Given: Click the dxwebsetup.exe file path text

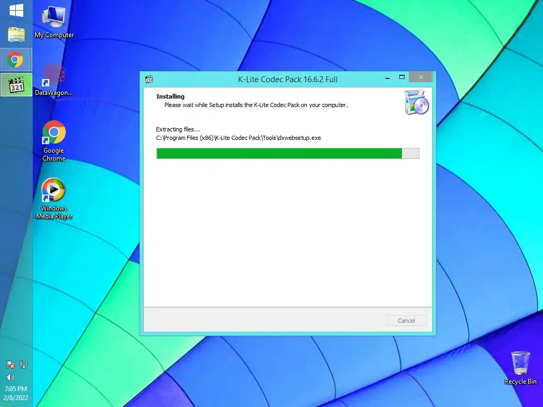Looking at the screenshot, I should click(239, 138).
